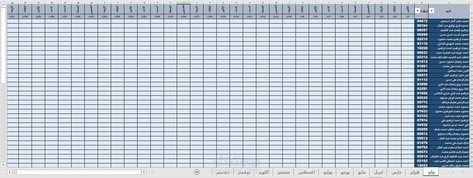Select the ID cell 05973
Screen dimensions: 473x178
point(422,75)
